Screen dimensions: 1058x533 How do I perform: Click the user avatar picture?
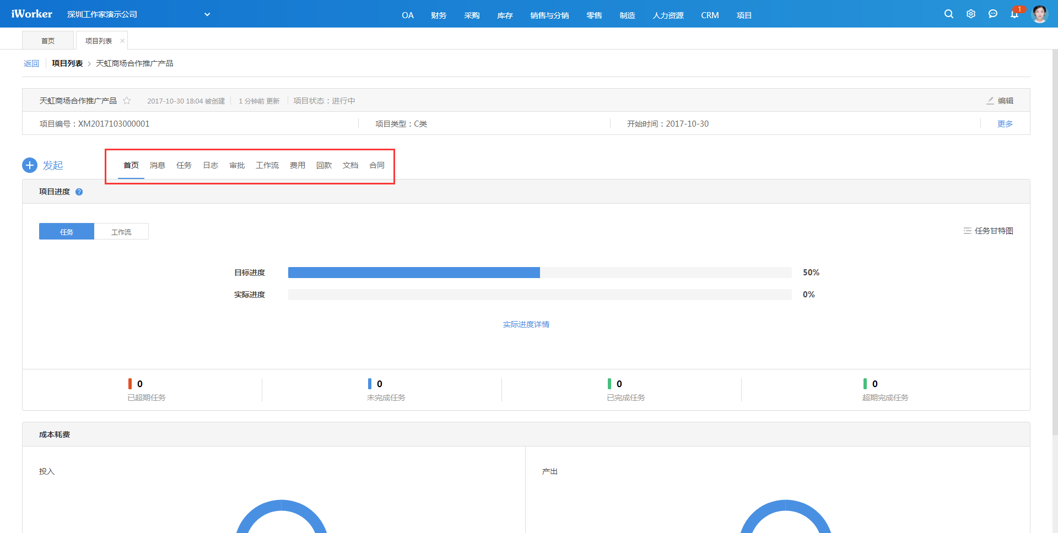point(1039,14)
